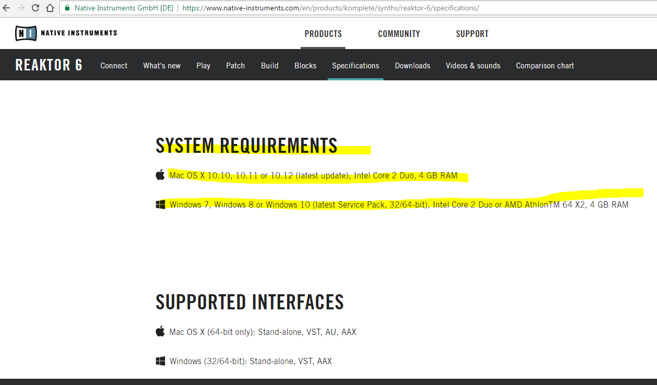Screen dimensions: 657x385
Task: Open the What's new tab
Action: tap(162, 66)
